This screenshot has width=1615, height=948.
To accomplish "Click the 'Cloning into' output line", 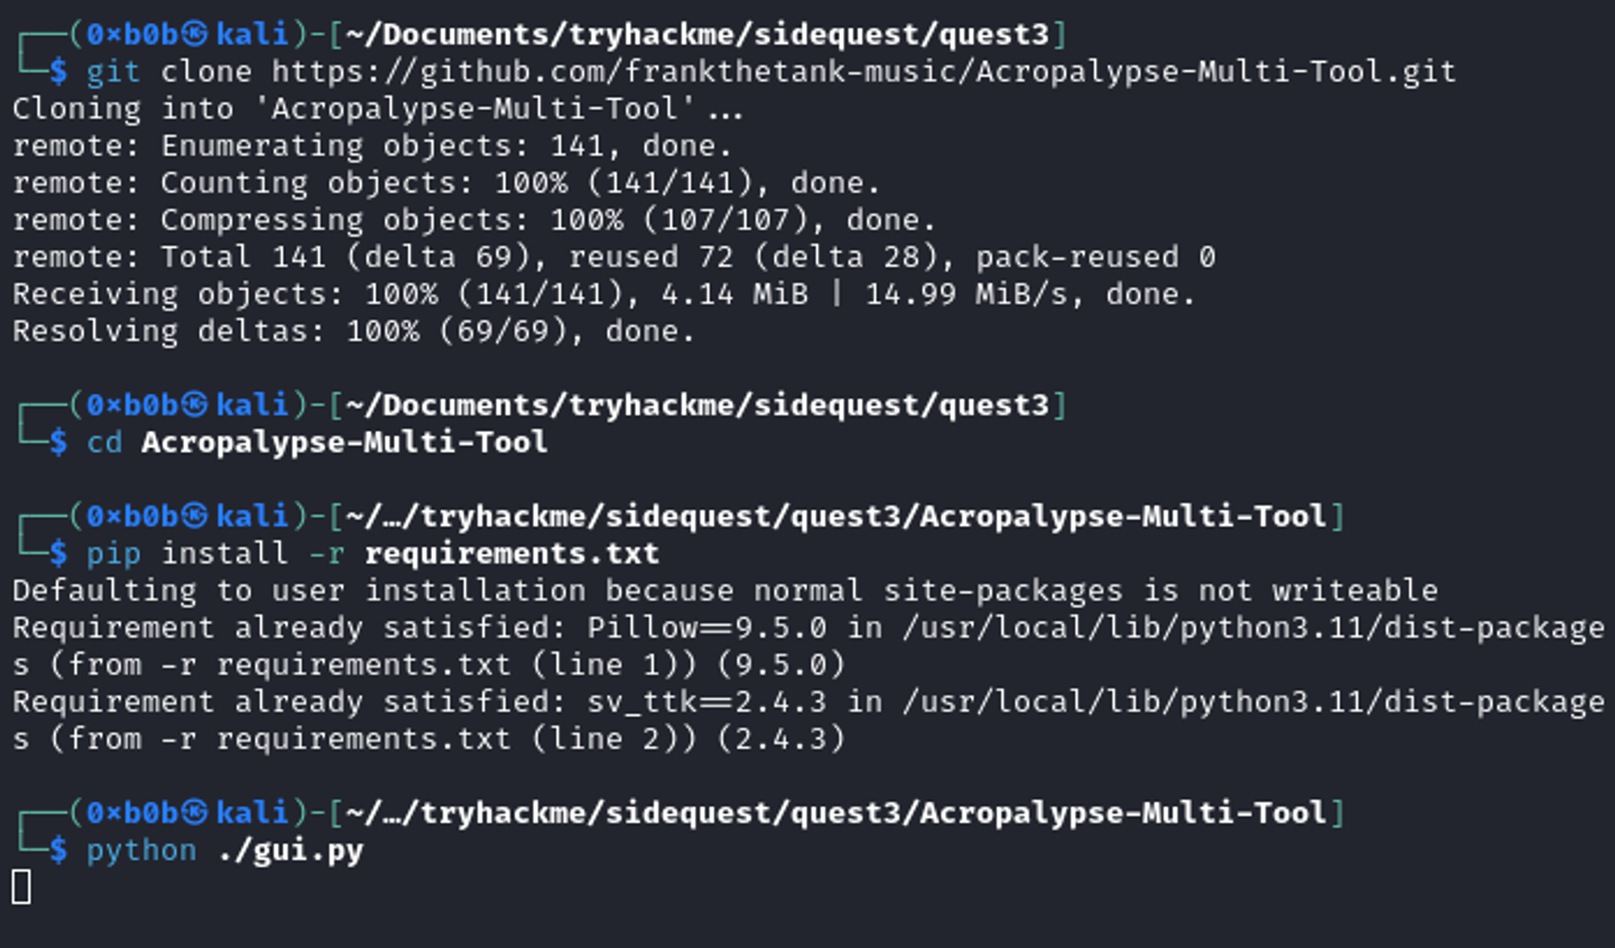I will click(x=377, y=109).
